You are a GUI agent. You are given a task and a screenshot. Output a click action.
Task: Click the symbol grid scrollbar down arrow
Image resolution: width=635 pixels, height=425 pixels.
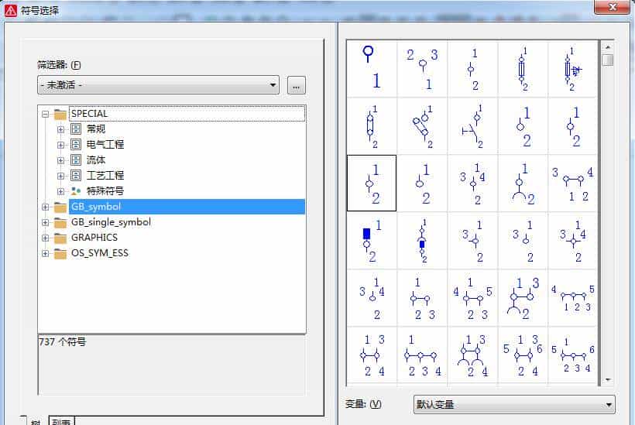[x=608, y=379]
